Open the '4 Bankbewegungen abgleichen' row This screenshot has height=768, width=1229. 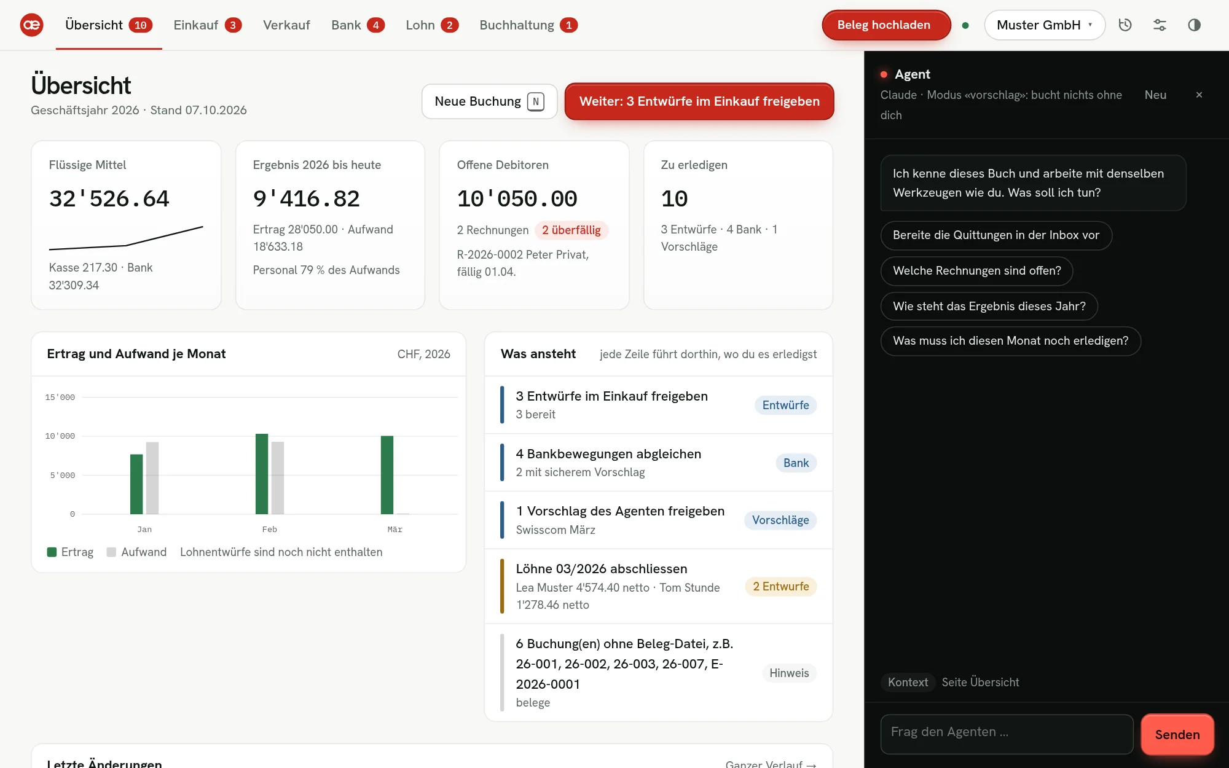click(x=658, y=463)
